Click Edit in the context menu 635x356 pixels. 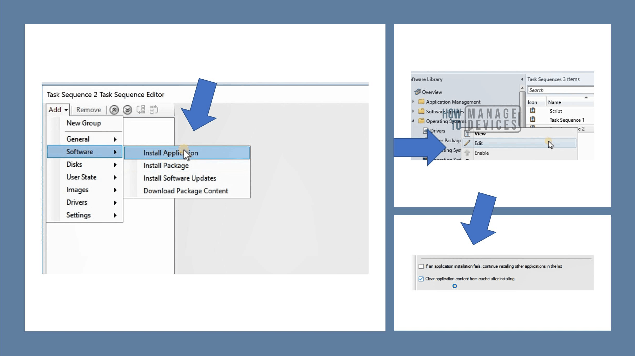pos(519,143)
